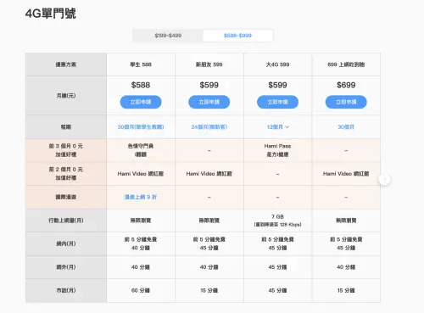Switch to the $199-$499 price tab
Screen dimensions: 424x313
168,36
